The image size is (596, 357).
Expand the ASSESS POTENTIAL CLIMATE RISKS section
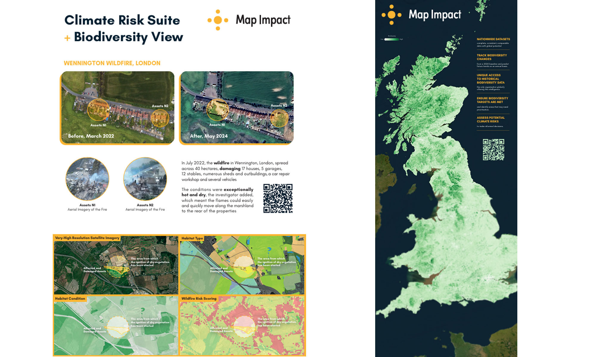pyautogui.click(x=491, y=119)
